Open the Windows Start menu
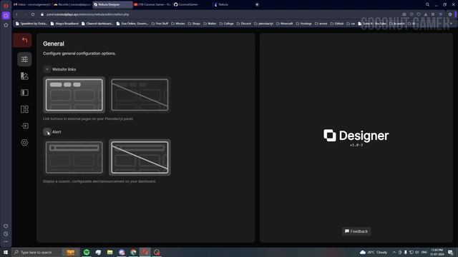 click(6, 252)
